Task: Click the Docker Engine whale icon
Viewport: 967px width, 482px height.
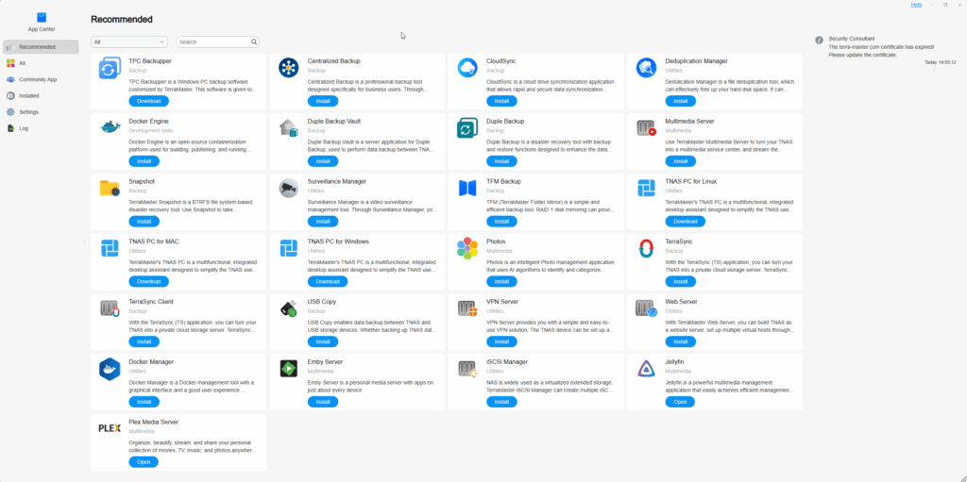Action: pos(110,127)
